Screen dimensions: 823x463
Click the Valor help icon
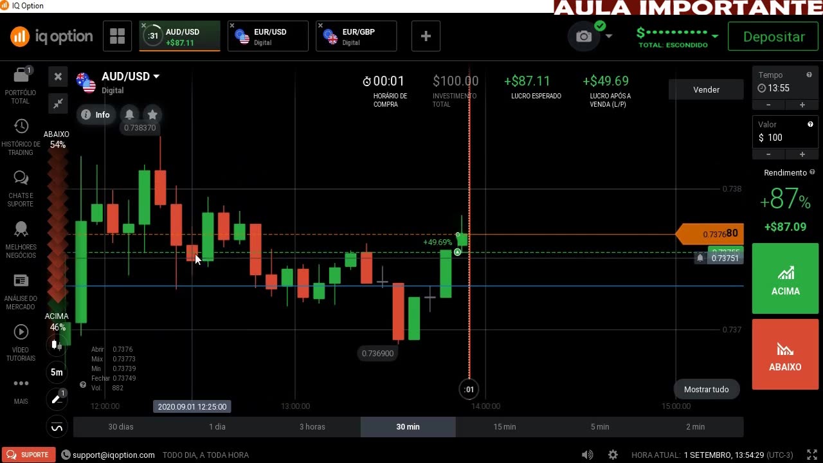[810, 124]
